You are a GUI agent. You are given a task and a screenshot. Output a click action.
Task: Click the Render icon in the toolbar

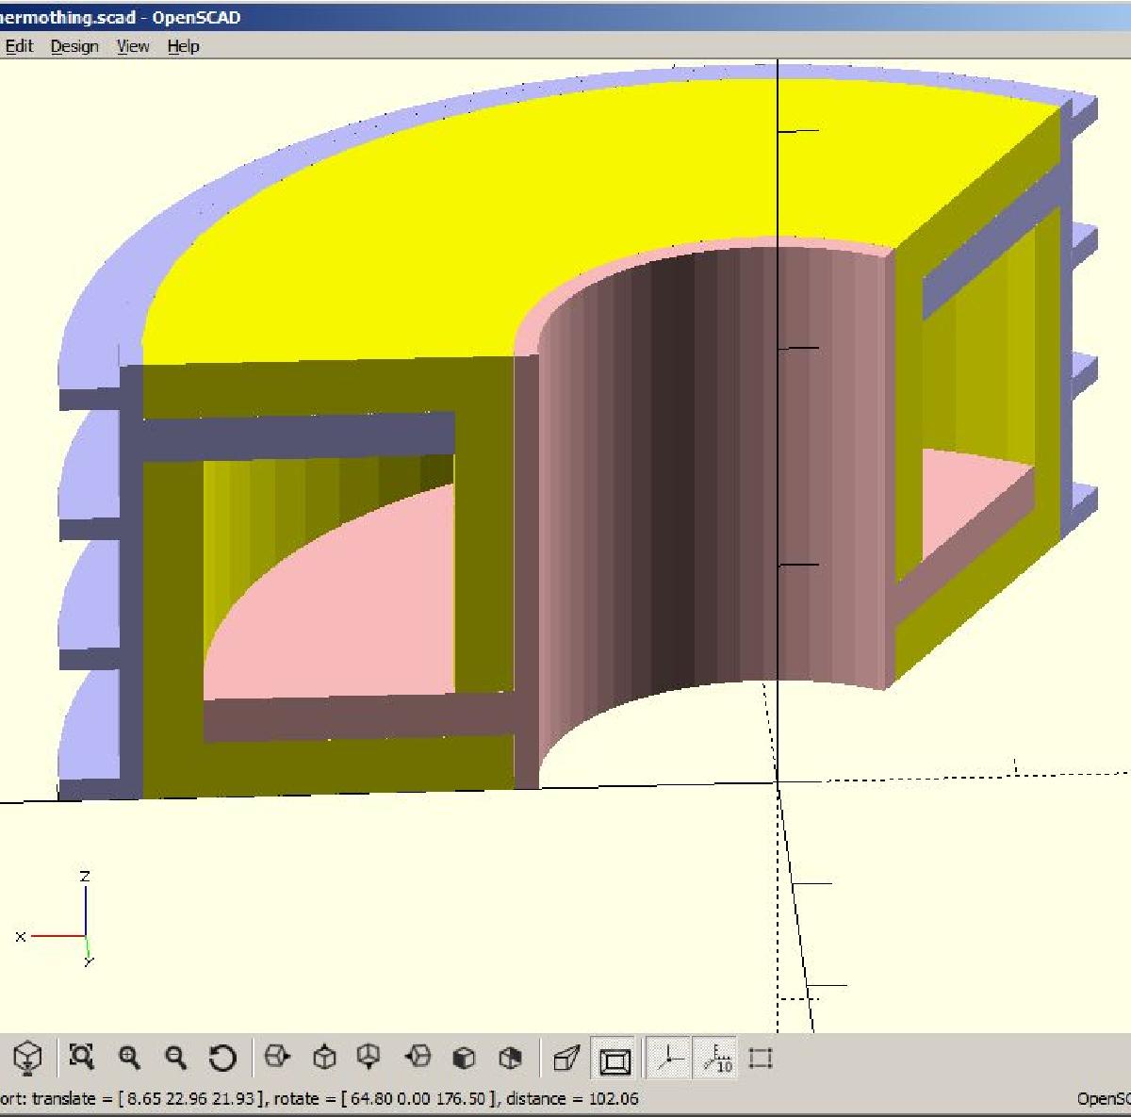click(x=29, y=1058)
